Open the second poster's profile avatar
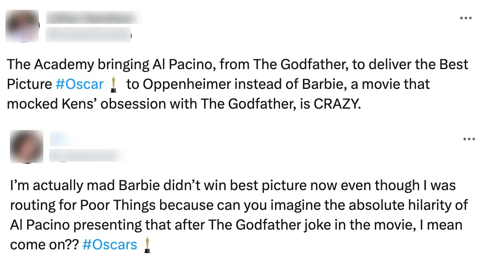Screen dimensions: 485x265 tap(27, 146)
